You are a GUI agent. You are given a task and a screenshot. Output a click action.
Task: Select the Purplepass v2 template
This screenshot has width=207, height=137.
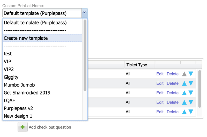pyautogui.click(x=43, y=108)
